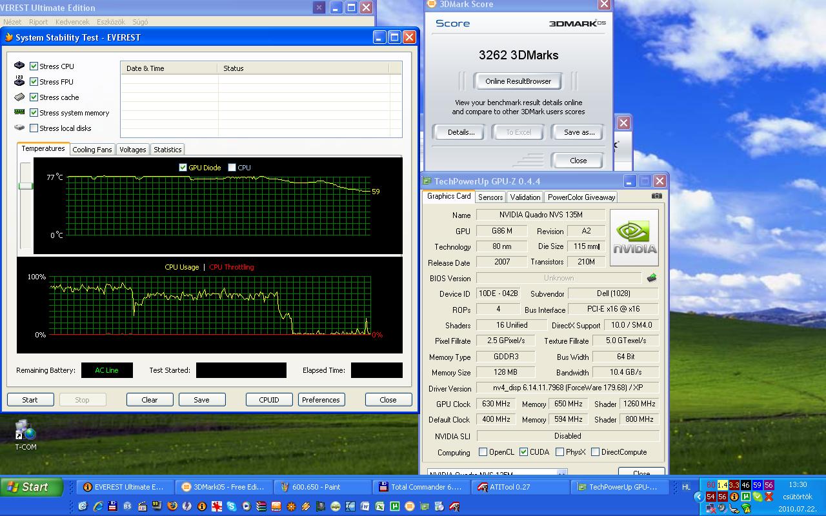This screenshot has width=826, height=516.
Task: Adjust the temperature graph vertical slider
Action: (x=25, y=186)
